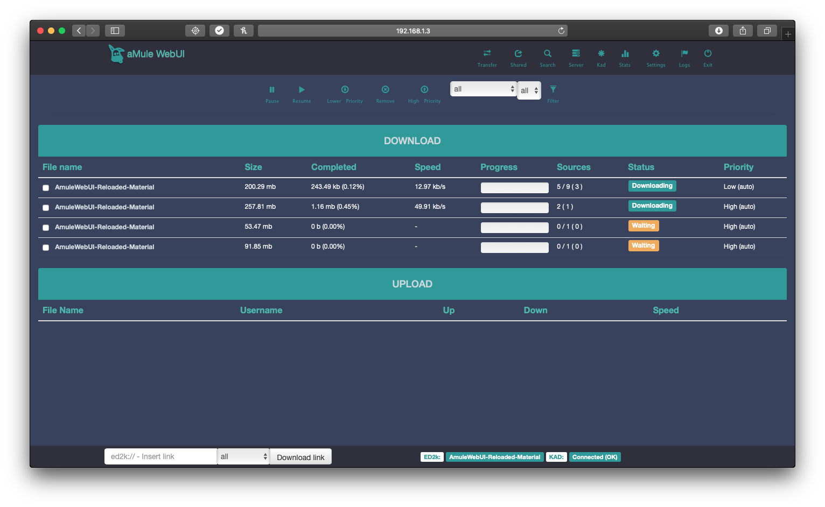Open the Stats chart icon
The height and width of the screenshot is (507, 825).
[625, 53]
